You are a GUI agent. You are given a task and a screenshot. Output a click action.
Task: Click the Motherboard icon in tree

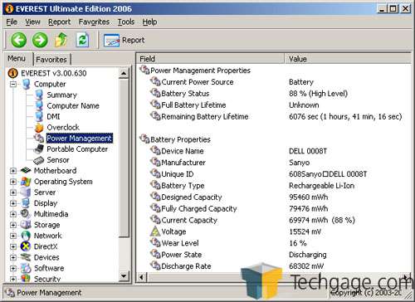[x=26, y=171]
